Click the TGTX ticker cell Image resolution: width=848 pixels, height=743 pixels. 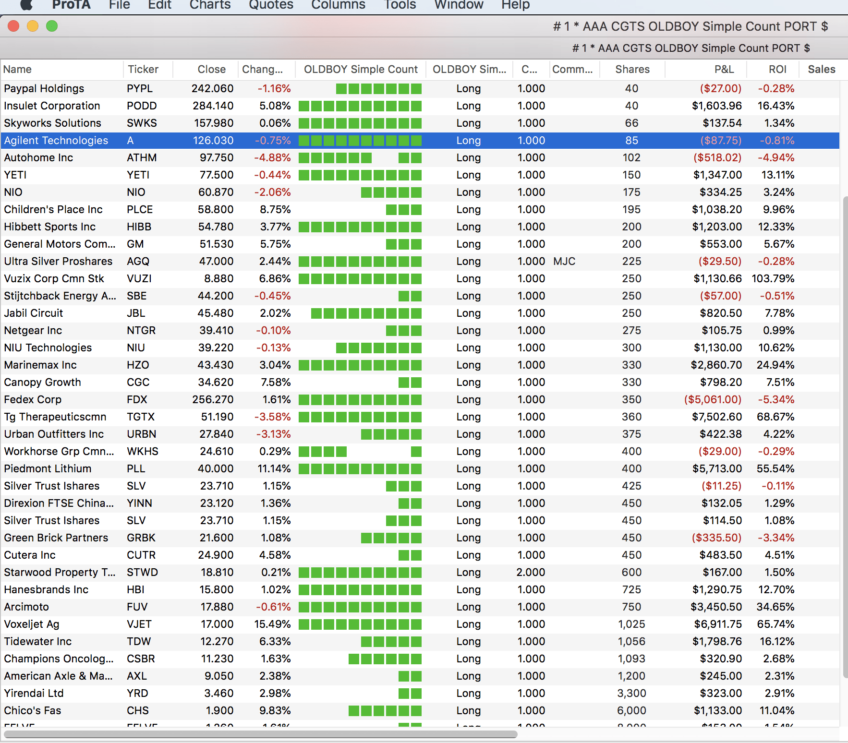[141, 417]
